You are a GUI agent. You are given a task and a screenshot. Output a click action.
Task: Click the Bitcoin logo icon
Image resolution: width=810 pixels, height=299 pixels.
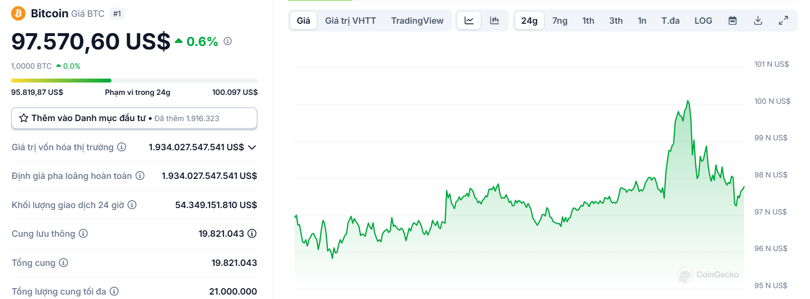pyautogui.click(x=18, y=13)
